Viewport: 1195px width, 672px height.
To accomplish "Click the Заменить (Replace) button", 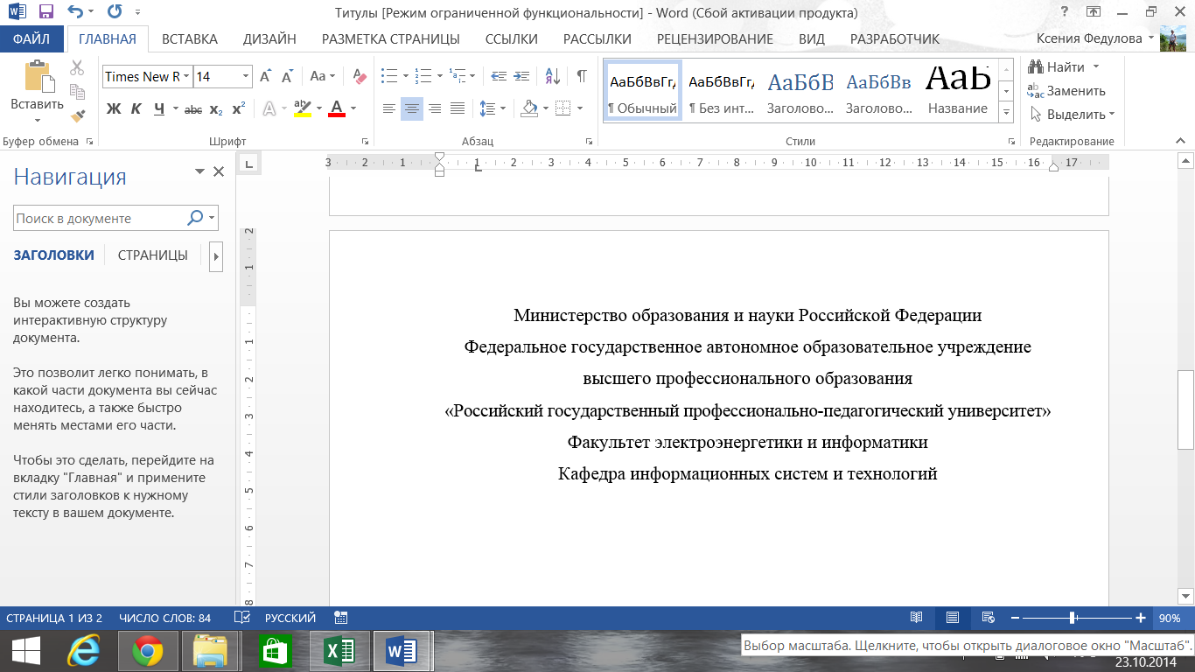I will point(1067,91).
